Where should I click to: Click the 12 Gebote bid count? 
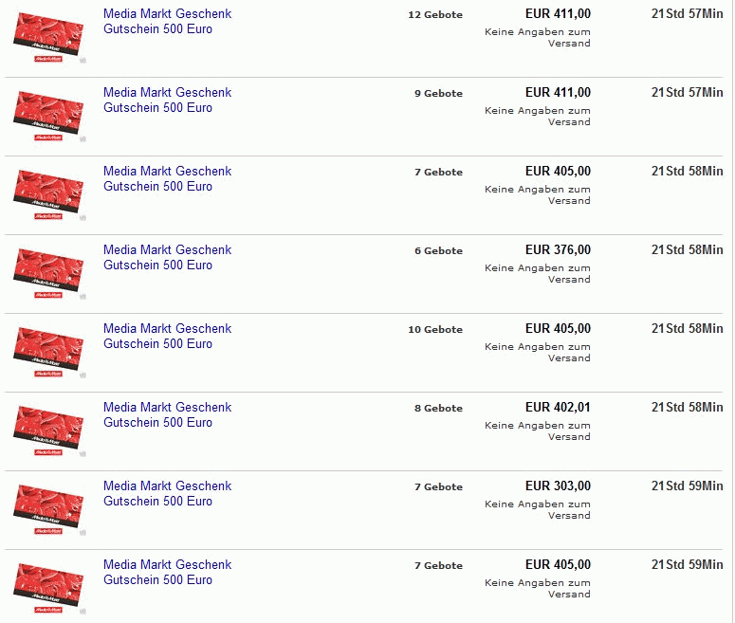pyautogui.click(x=435, y=14)
